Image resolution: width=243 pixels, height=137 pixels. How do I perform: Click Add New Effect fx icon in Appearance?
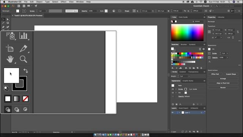pos(180,104)
